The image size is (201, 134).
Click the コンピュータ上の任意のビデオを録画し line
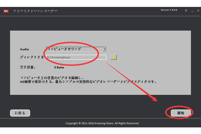click(x=52, y=78)
